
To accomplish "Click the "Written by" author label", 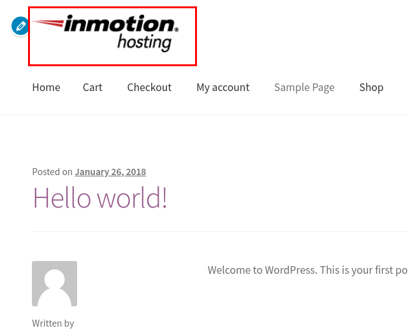I will pos(53,323).
